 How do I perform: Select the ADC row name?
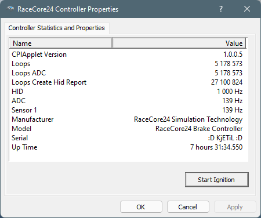coord(19,101)
